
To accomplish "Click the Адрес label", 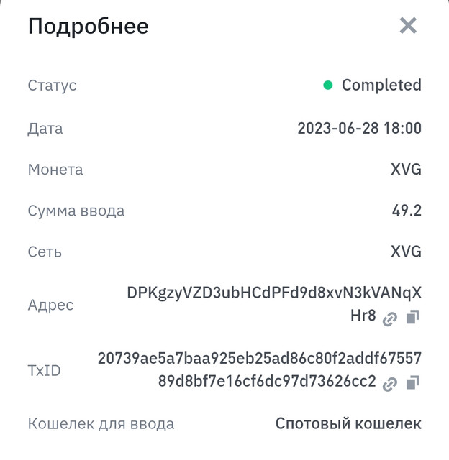I will click(50, 305).
